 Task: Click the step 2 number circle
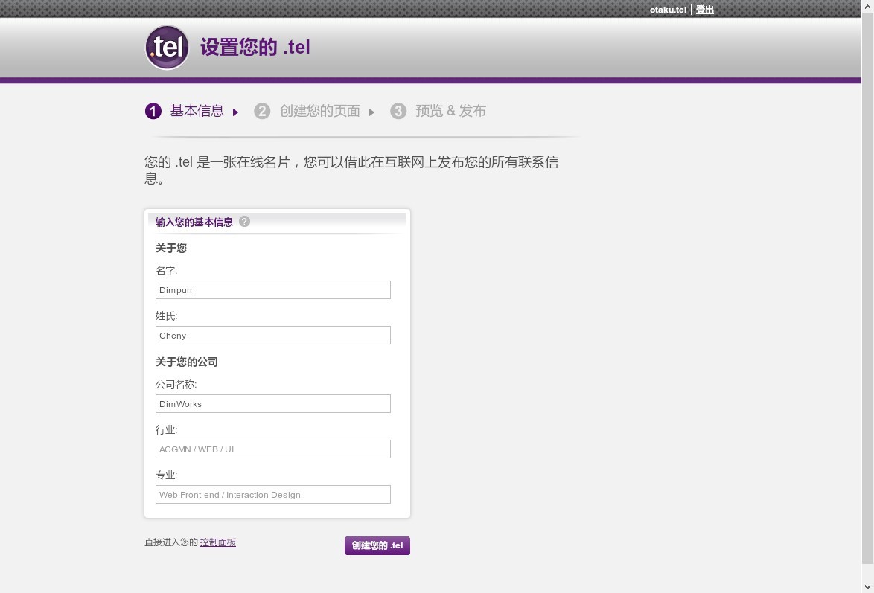pos(262,112)
